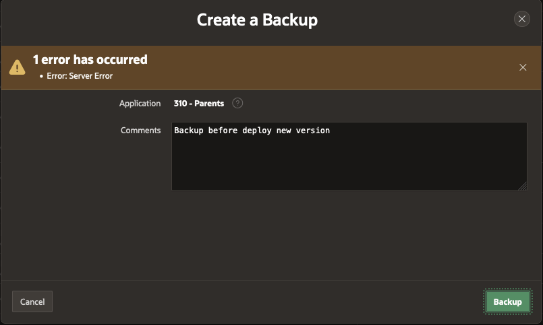543x325 pixels.
Task: Dismiss the error notification banner
Action: tap(523, 67)
